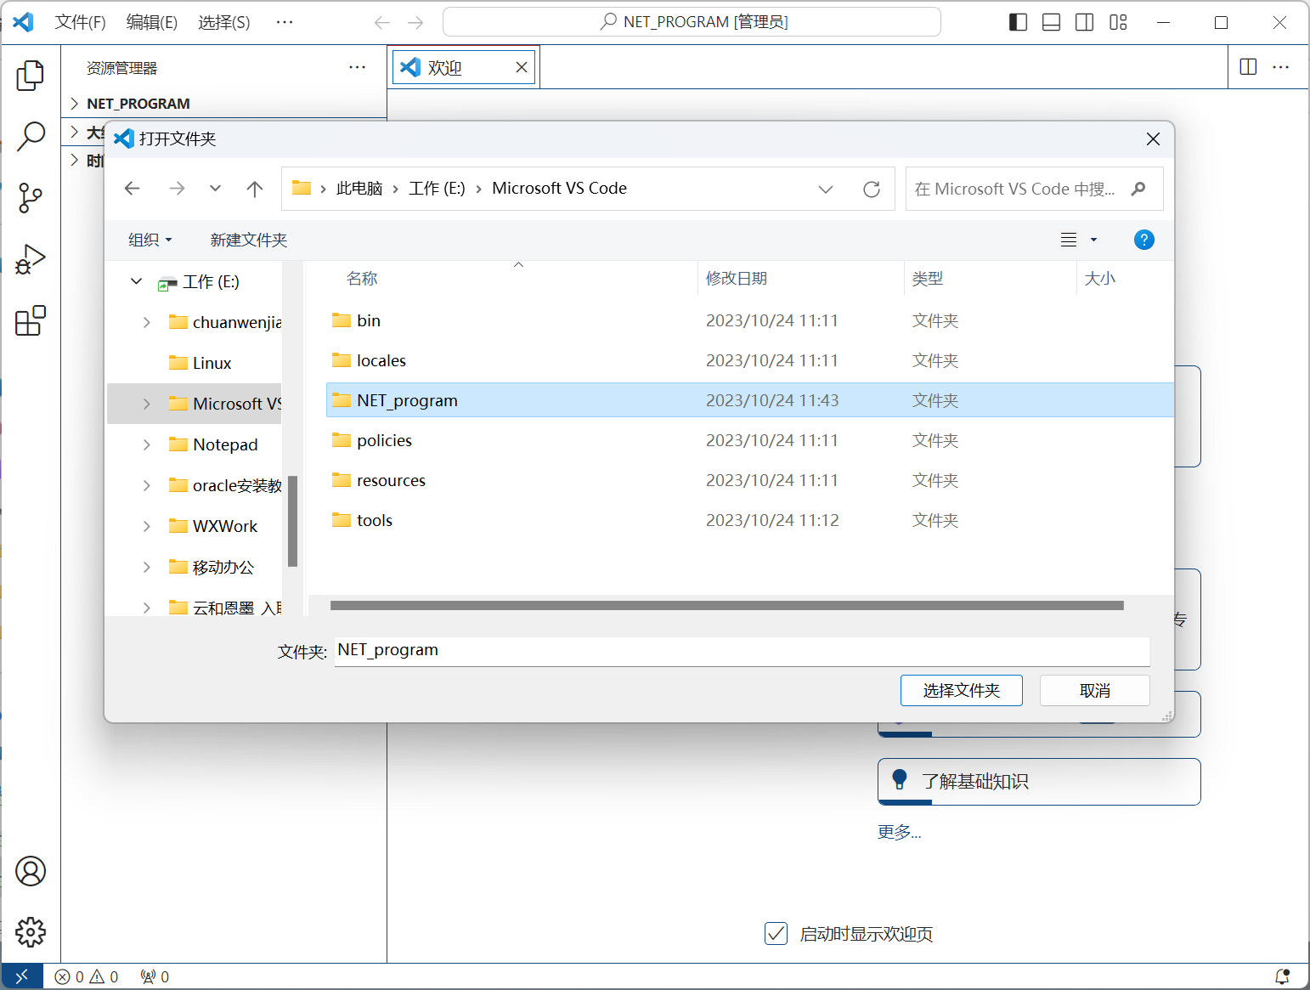Image resolution: width=1310 pixels, height=990 pixels.
Task: Open the Source Control view
Action: 31,198
